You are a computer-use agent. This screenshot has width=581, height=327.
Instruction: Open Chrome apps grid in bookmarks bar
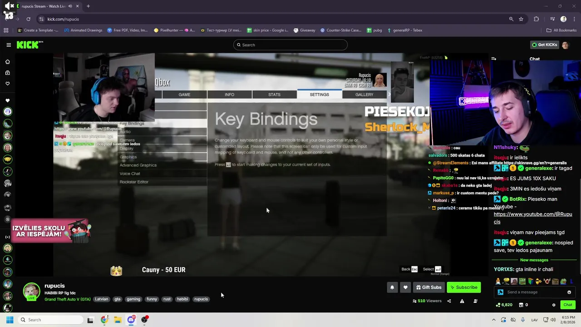pyautogui.click(x=6, y=30)
